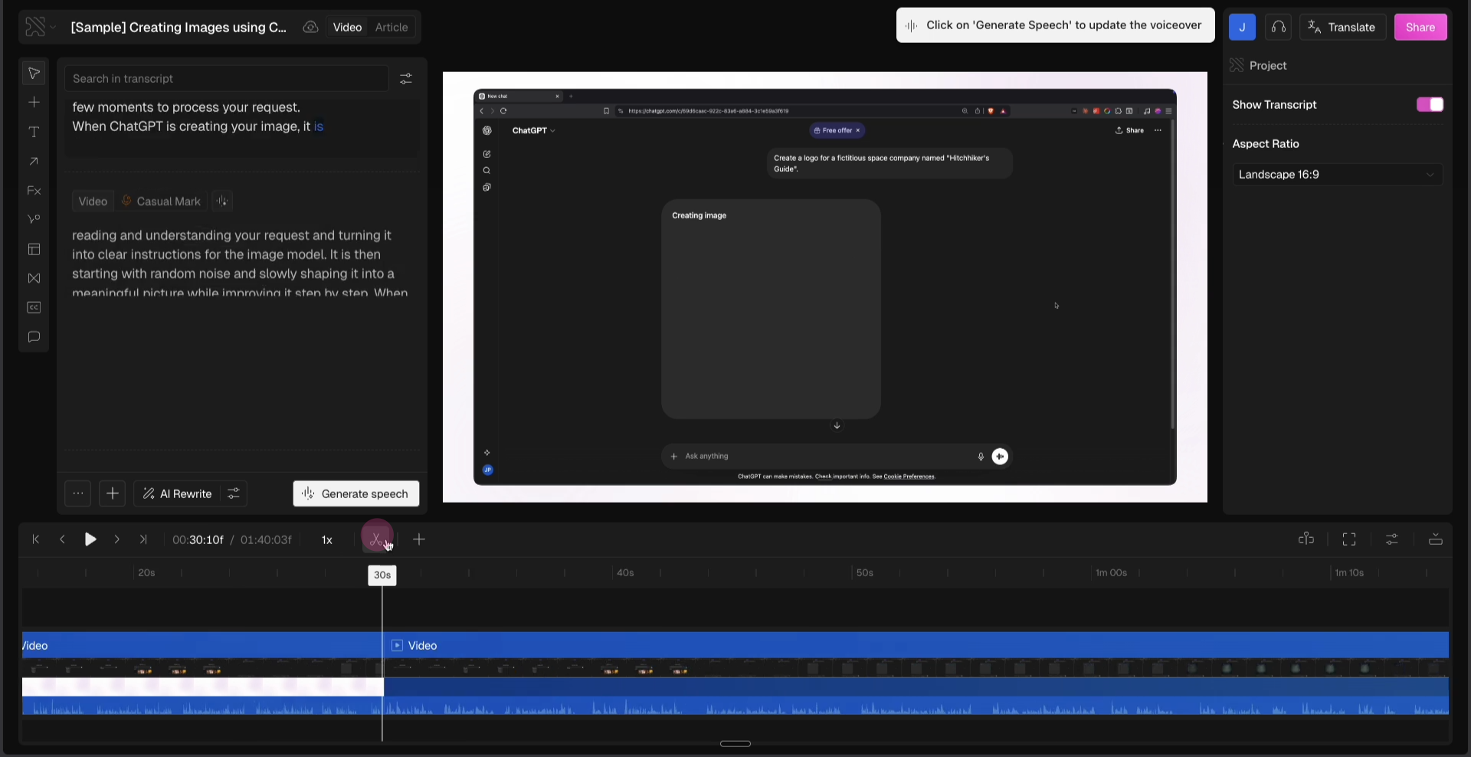Screen dimensions: 1471x757
Task: Click the 30s playhead marker
Action: coord(382,575)
